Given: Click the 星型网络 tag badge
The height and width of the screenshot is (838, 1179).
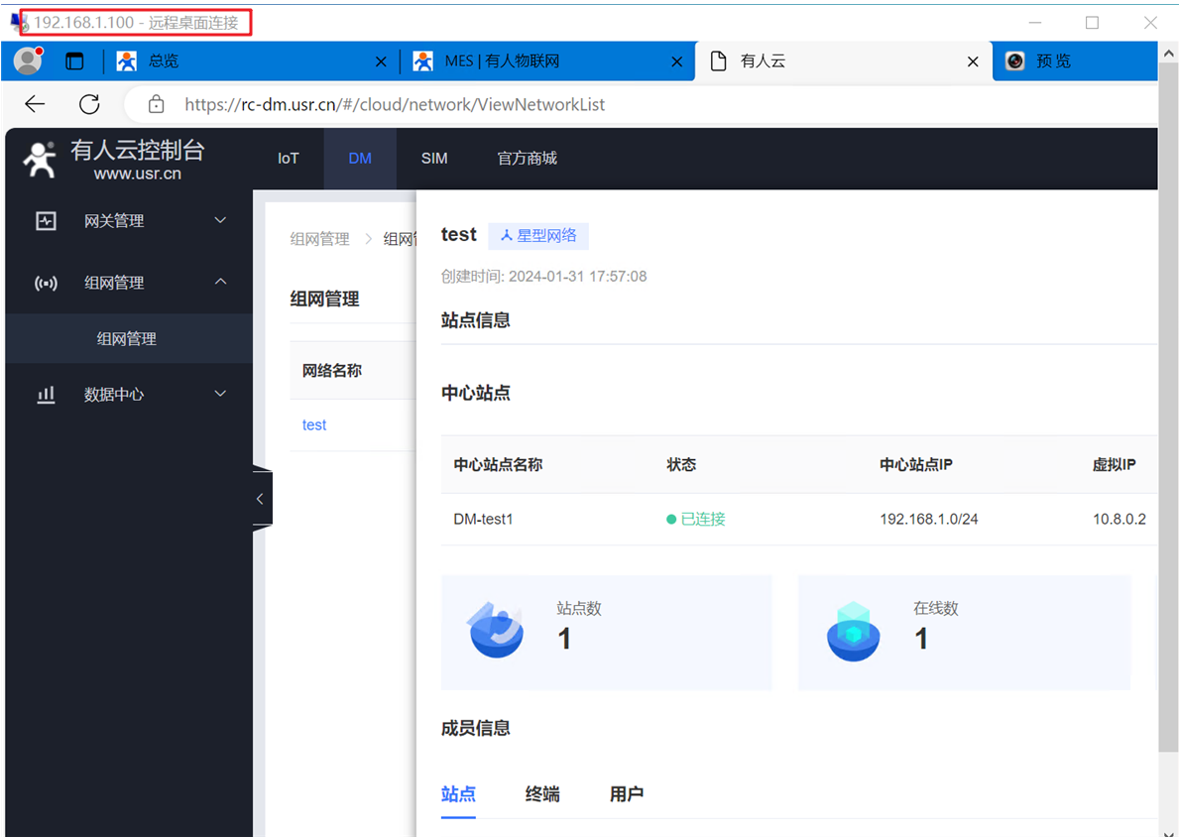Looking at the screenshot, I should (538, 235).
